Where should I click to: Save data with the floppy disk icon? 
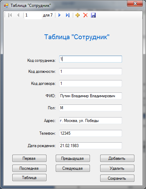(93, 15)
